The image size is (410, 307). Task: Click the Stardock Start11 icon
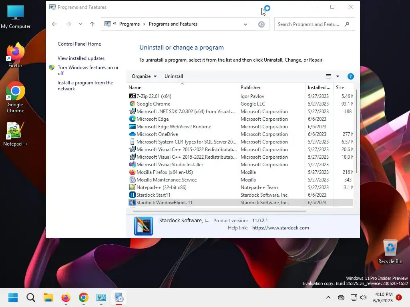click(x=132, y=195)
